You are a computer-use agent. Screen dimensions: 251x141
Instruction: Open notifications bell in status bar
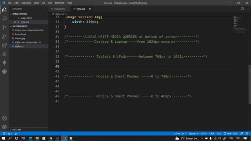247,134
